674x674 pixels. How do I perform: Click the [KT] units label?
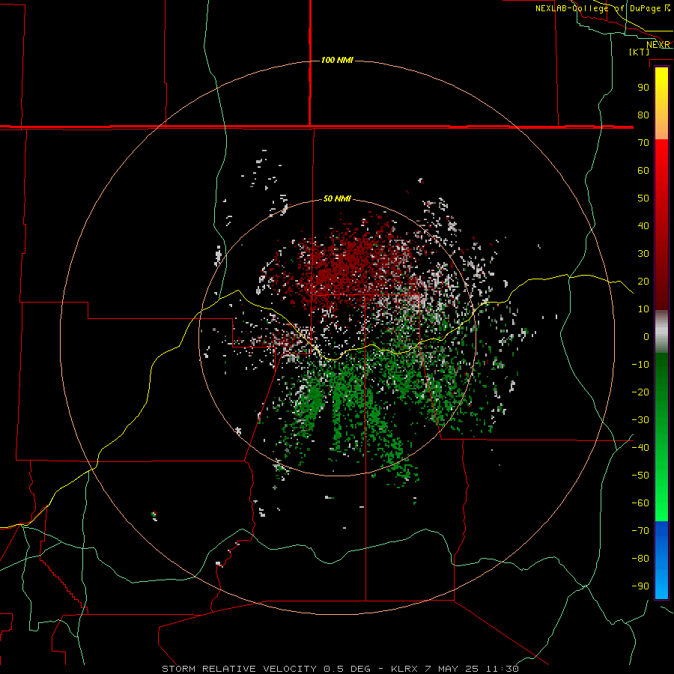(x=640, y=52)
